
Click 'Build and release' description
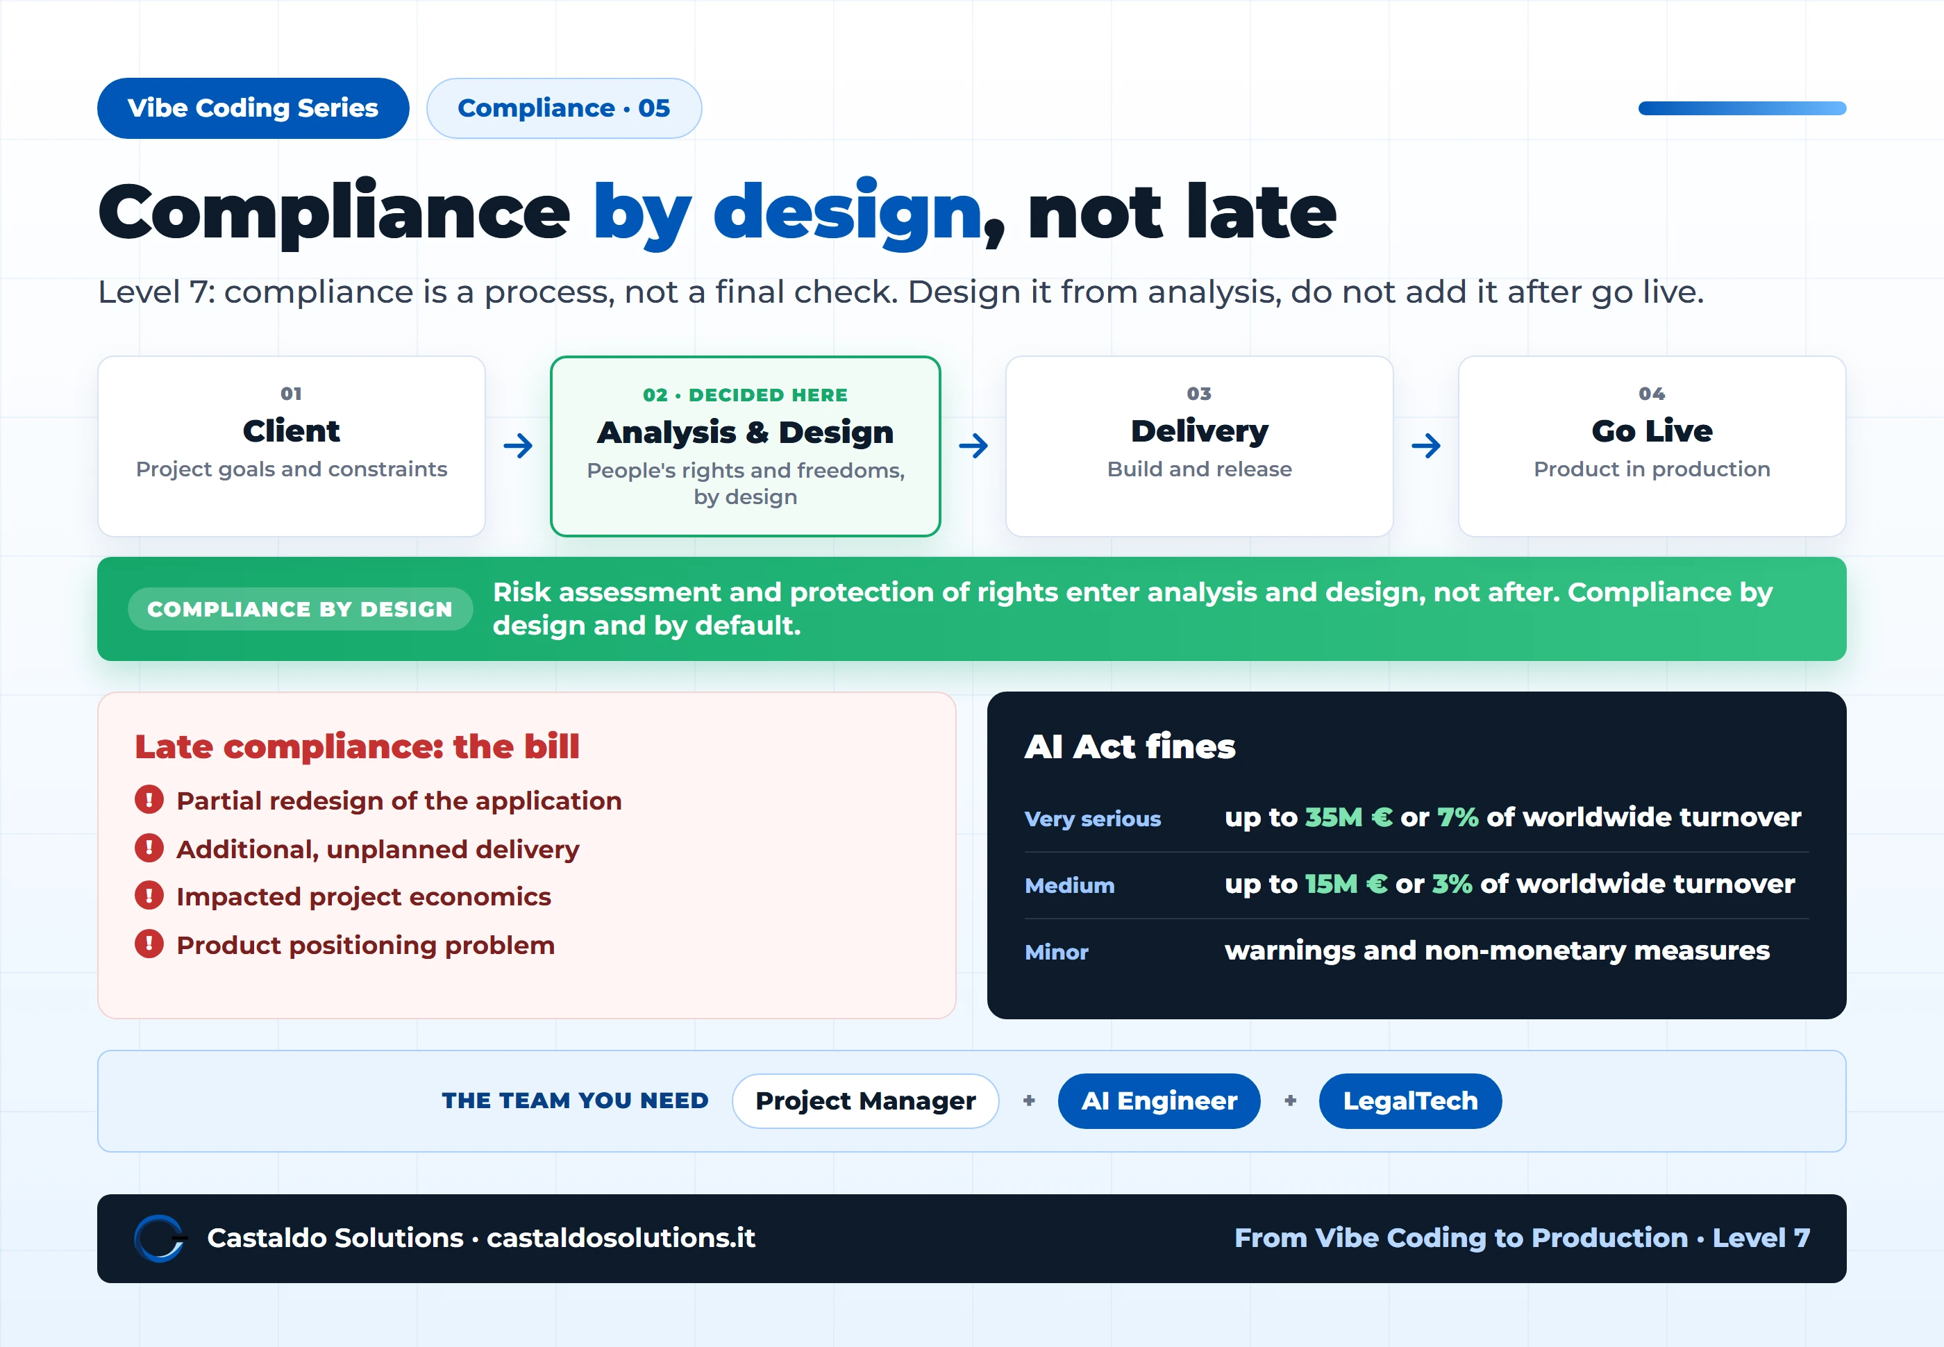(1200, 469)
